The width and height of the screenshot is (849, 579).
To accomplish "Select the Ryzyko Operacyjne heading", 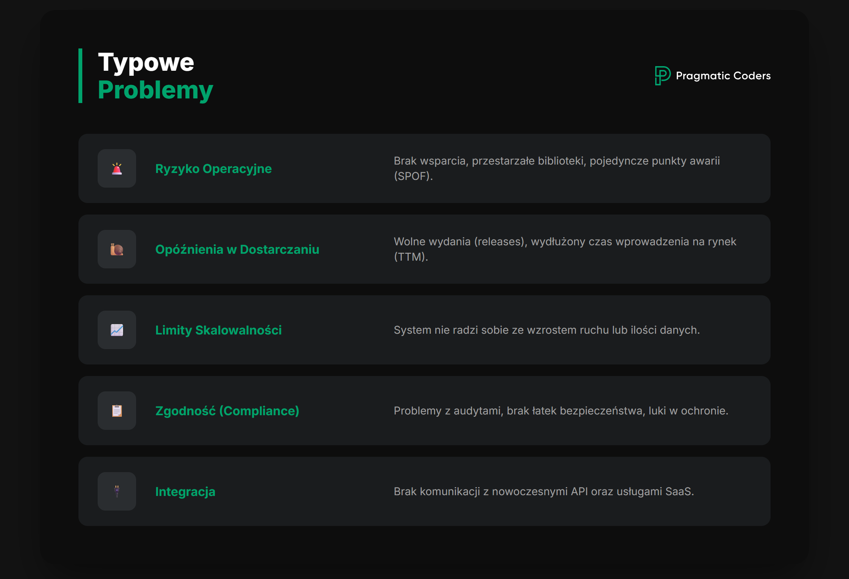I will click(213, 169).
